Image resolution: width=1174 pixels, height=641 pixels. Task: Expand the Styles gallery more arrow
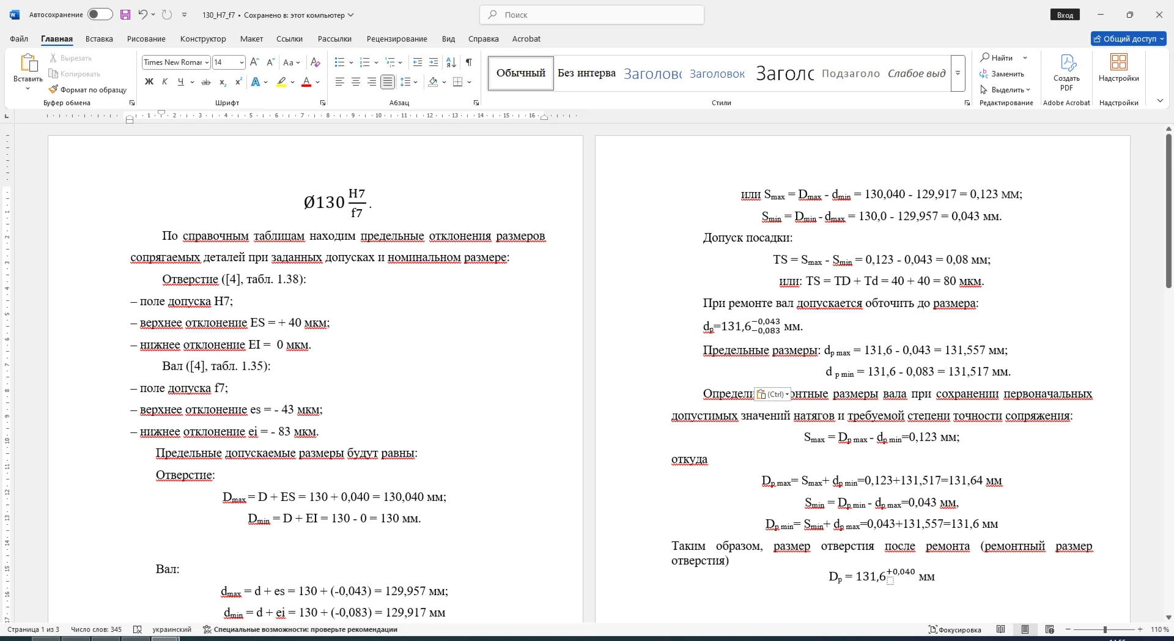point(958,73)
